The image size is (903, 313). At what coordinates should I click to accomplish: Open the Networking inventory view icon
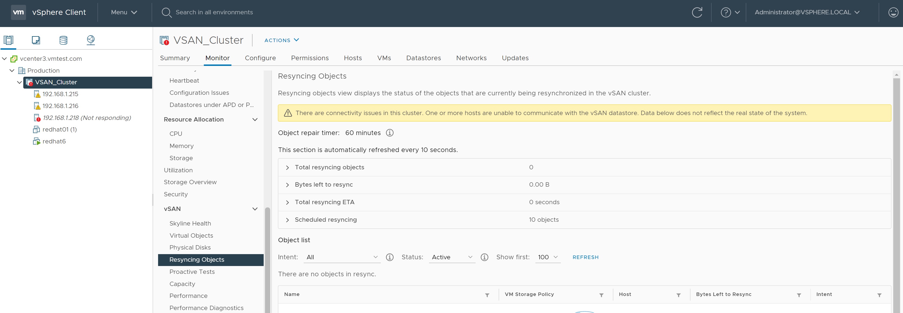(91, 40)
